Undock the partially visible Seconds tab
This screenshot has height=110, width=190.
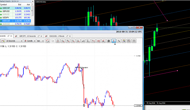coord(9,36)
